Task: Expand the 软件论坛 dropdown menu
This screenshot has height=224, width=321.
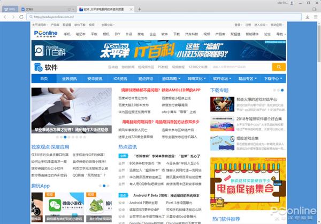Action: click(x=222, y=78)
